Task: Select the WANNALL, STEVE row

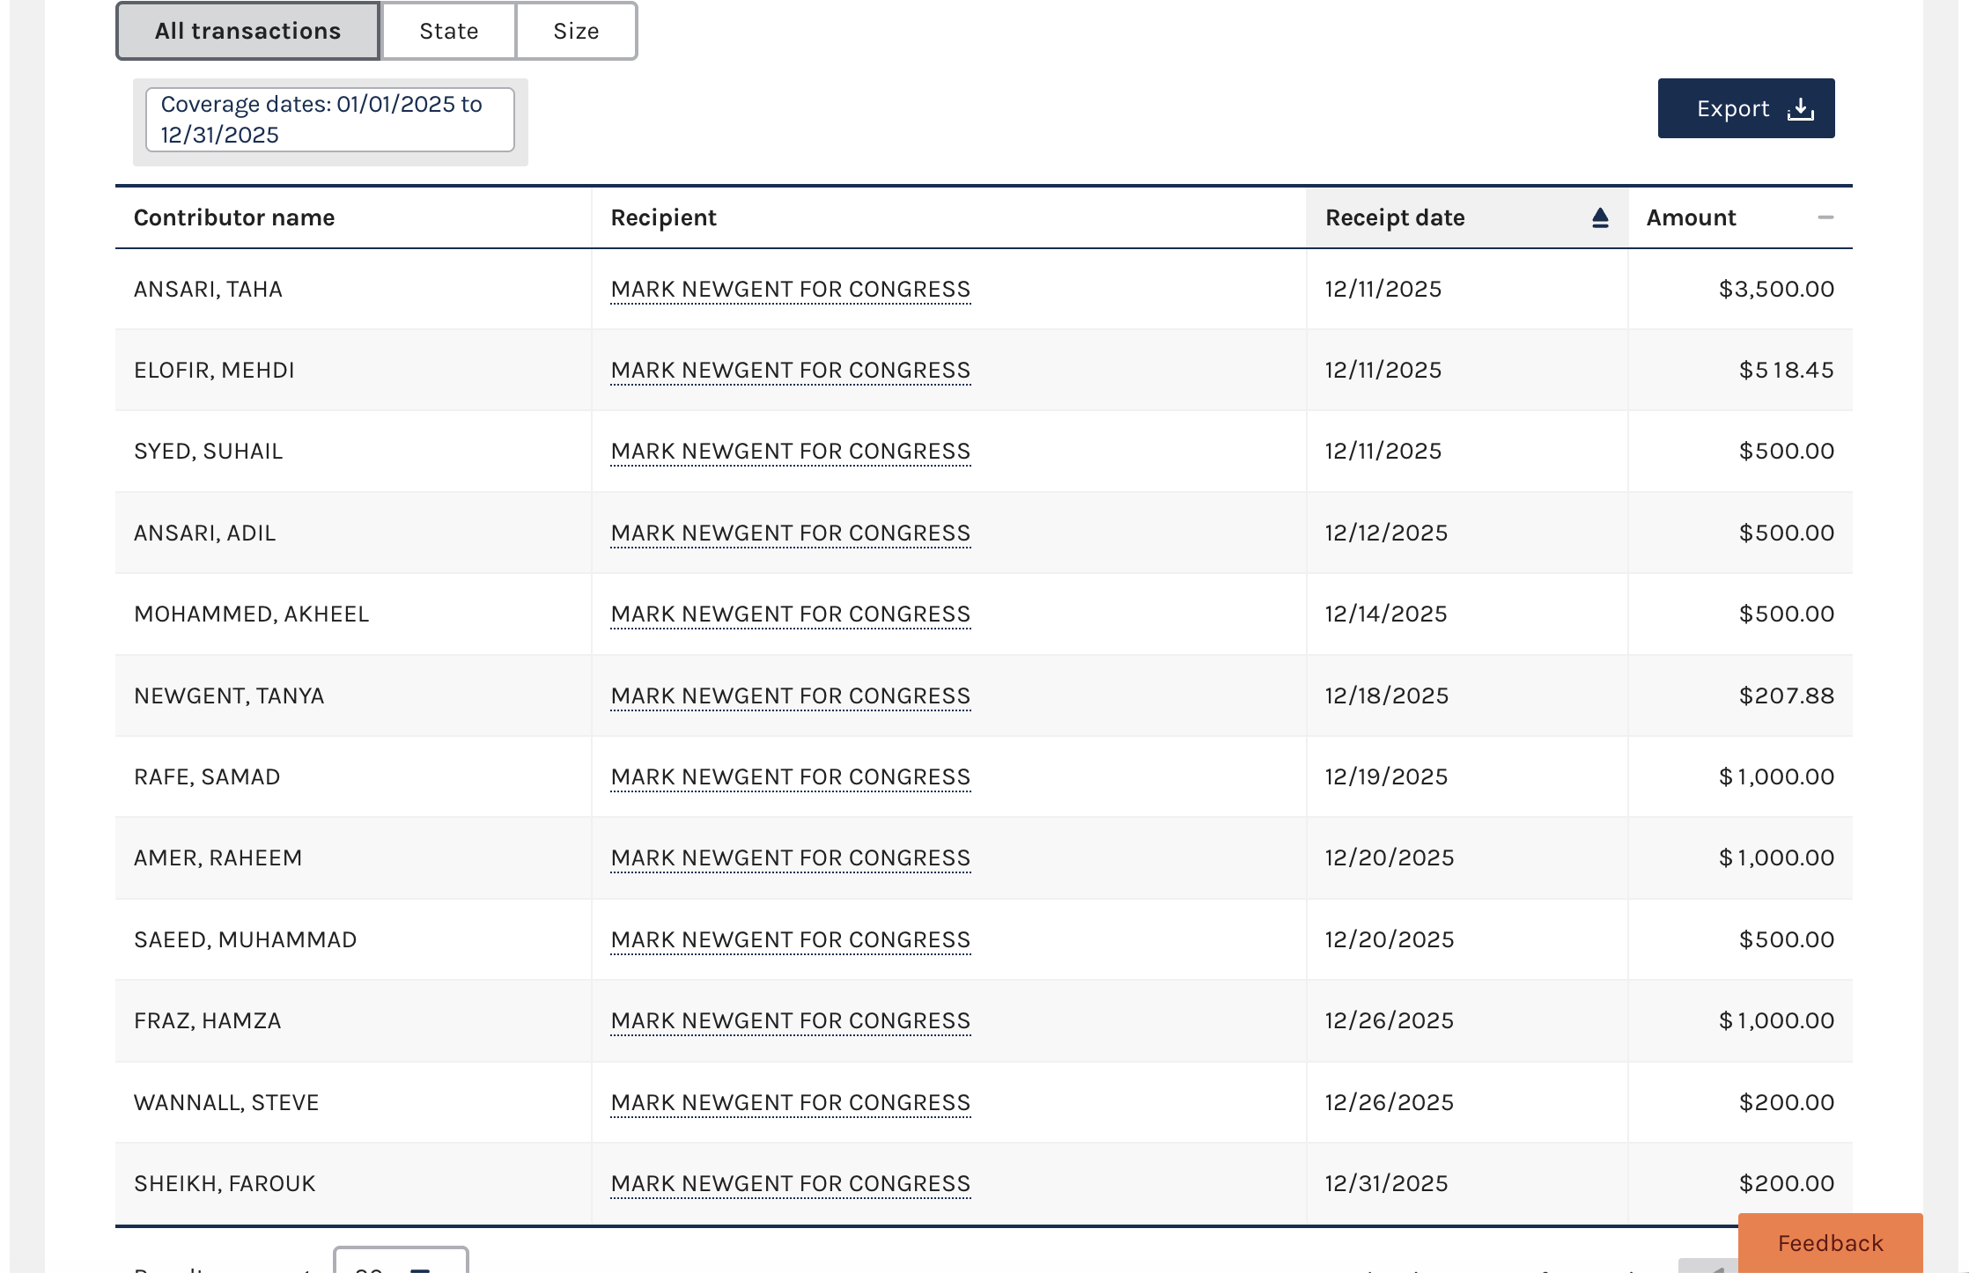Action: pos(226,1103)
